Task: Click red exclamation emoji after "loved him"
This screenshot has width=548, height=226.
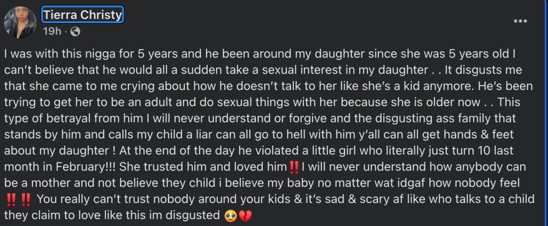Action: point(294,167)
